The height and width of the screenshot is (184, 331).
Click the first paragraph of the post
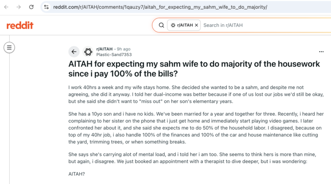tap(196, 94)
